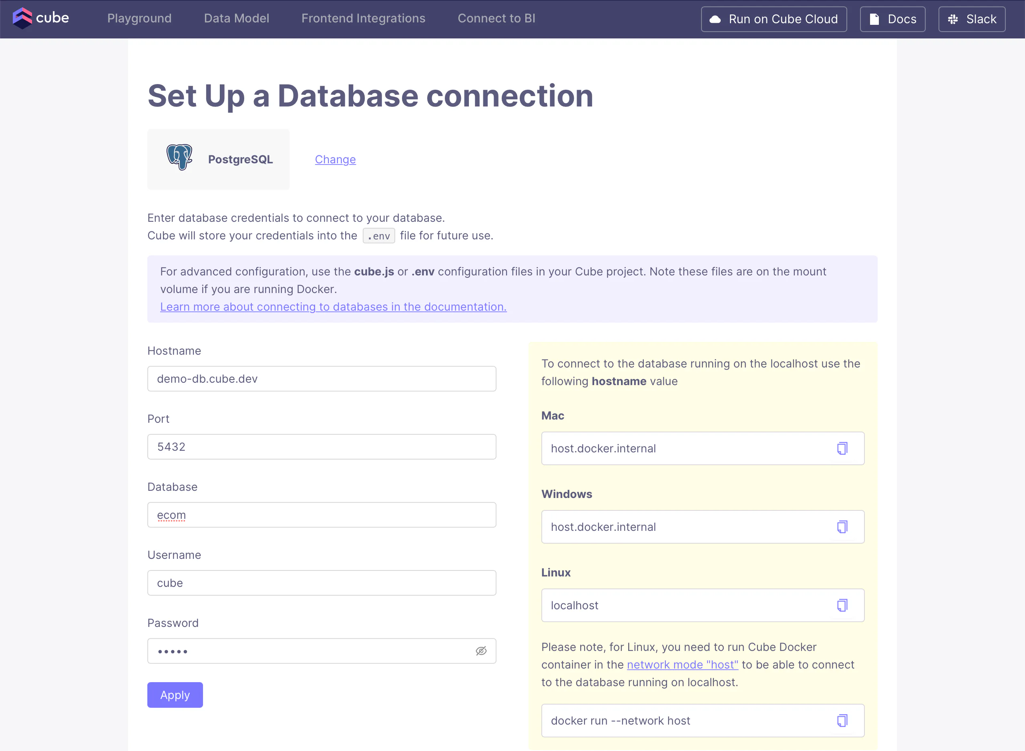Go to the Data Model tab
Image resolution: width=1025 pixels, height=751 pixels.
click(236, 18)
